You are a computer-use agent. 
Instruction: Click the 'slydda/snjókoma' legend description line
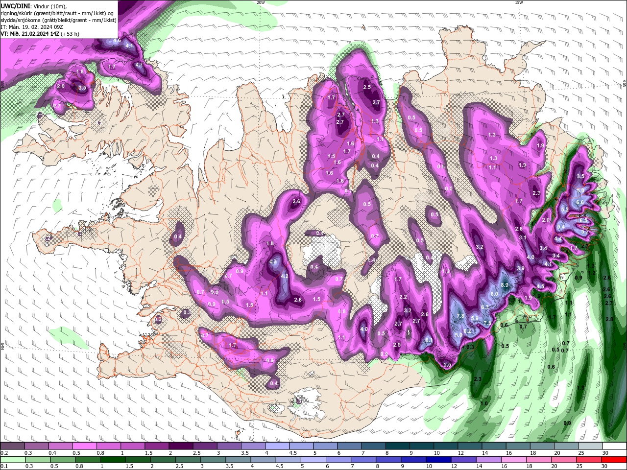click(59, 20)
